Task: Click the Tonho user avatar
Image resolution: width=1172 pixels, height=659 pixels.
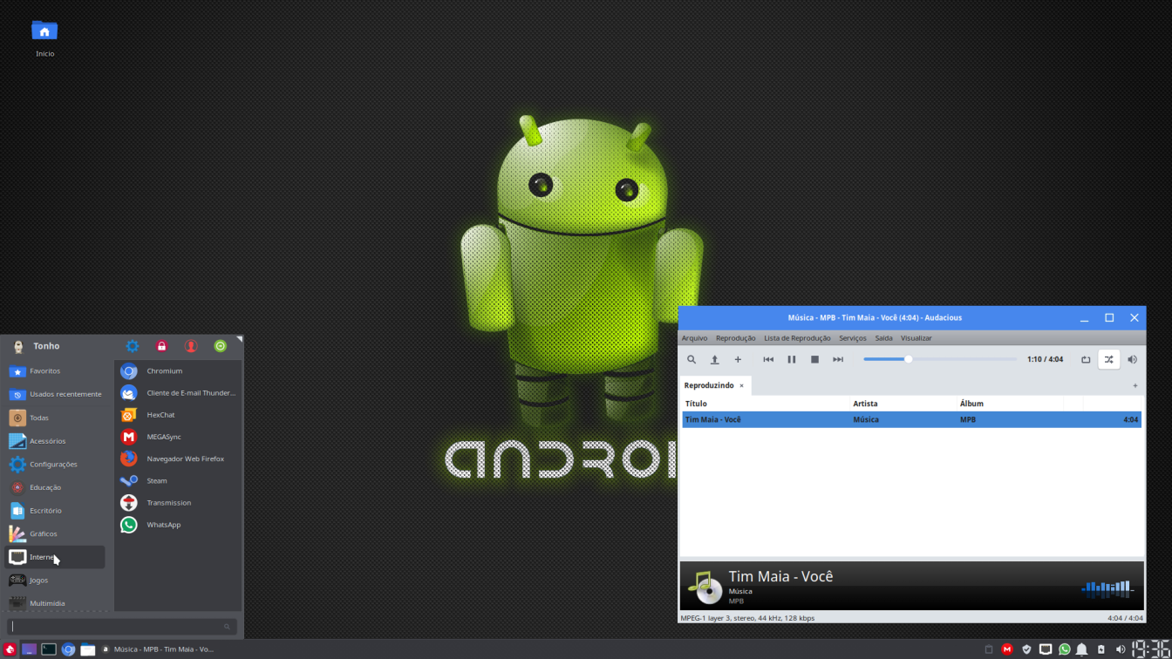Action: point(17,346)
